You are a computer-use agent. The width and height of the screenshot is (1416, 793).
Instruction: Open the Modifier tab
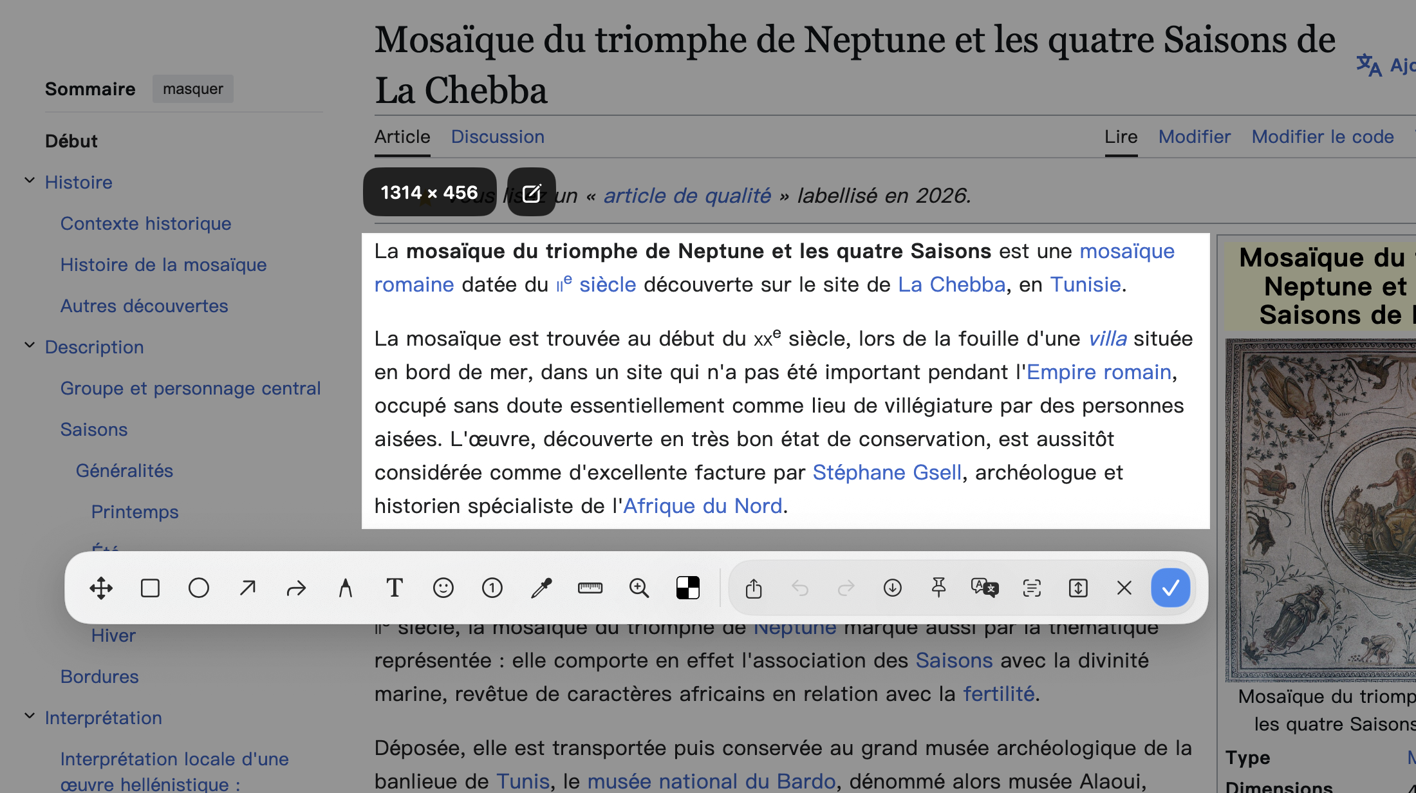(1195, 137)
